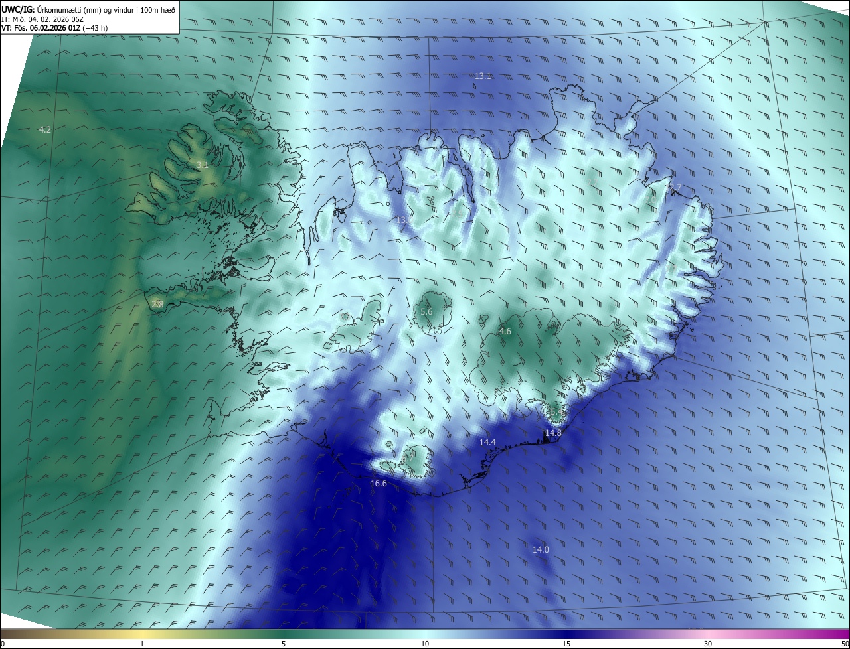Click the 5.6 value on Hofsjökull glacier
Image resolution: width=850 pixels, height=649 pixels.
tap(426, 312)
